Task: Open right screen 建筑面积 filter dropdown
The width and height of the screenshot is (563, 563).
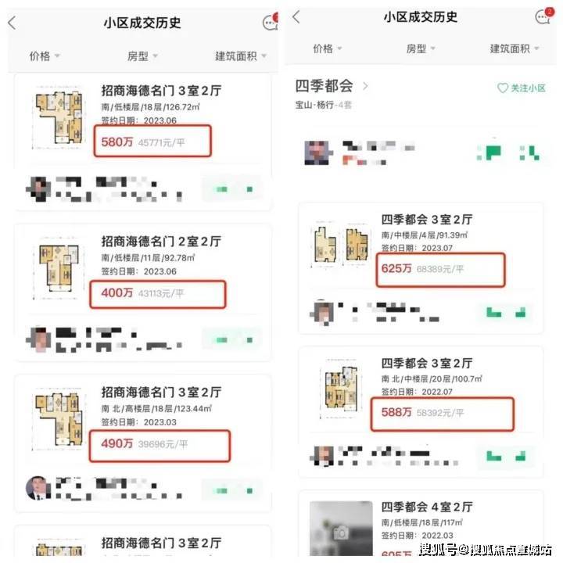Action: [x=515, y=48]
